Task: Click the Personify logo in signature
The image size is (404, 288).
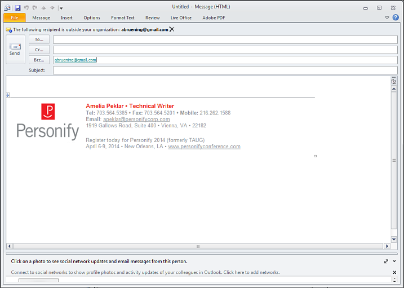Action: click(48, 121)
